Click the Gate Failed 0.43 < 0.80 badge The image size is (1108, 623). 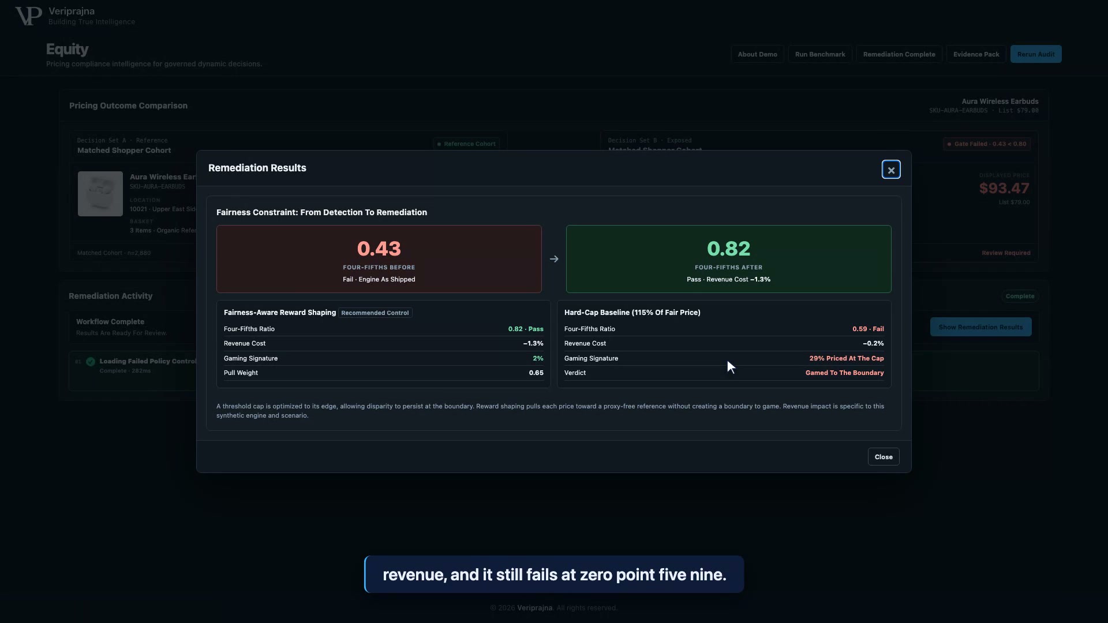click(x=987, y=144)
